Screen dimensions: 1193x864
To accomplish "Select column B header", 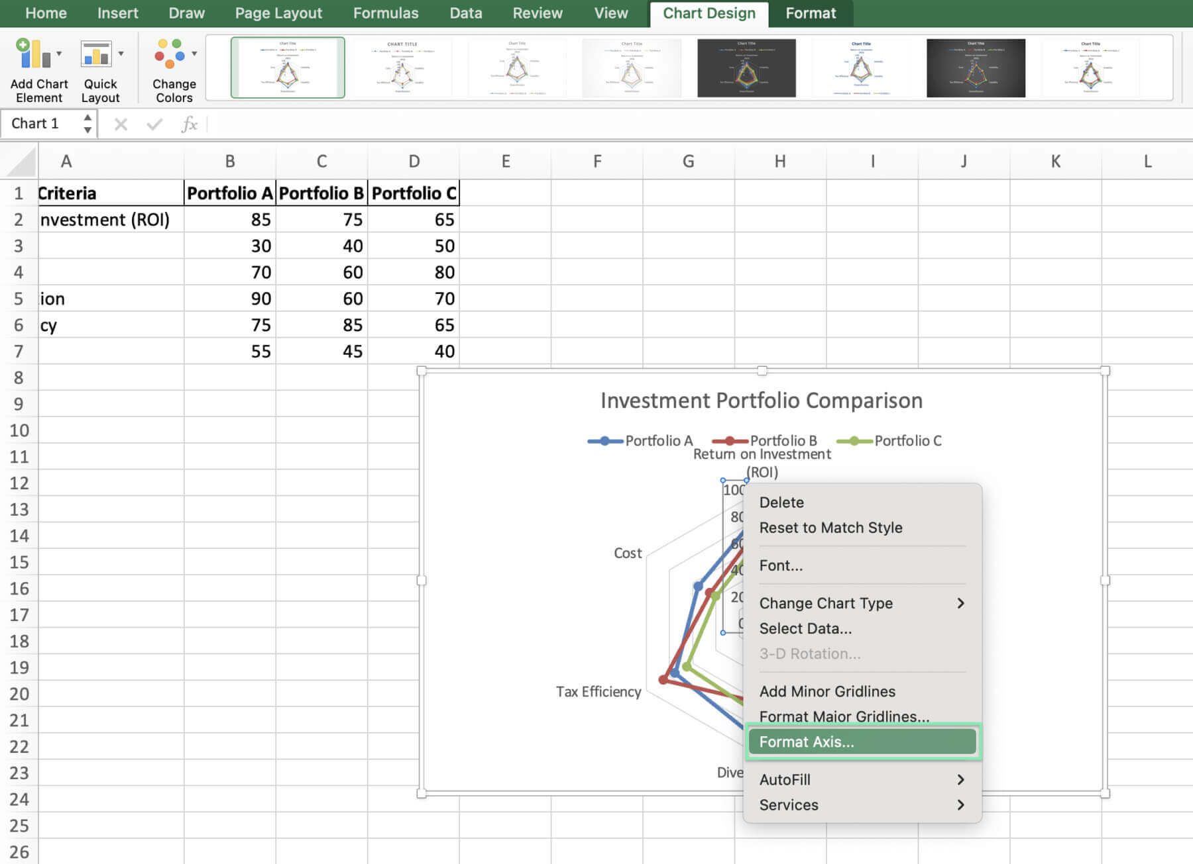I will (230, 162).
